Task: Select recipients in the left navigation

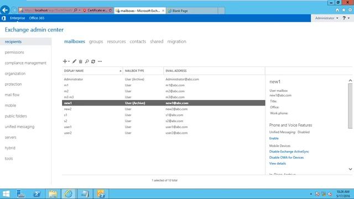Action: point(26,42)
